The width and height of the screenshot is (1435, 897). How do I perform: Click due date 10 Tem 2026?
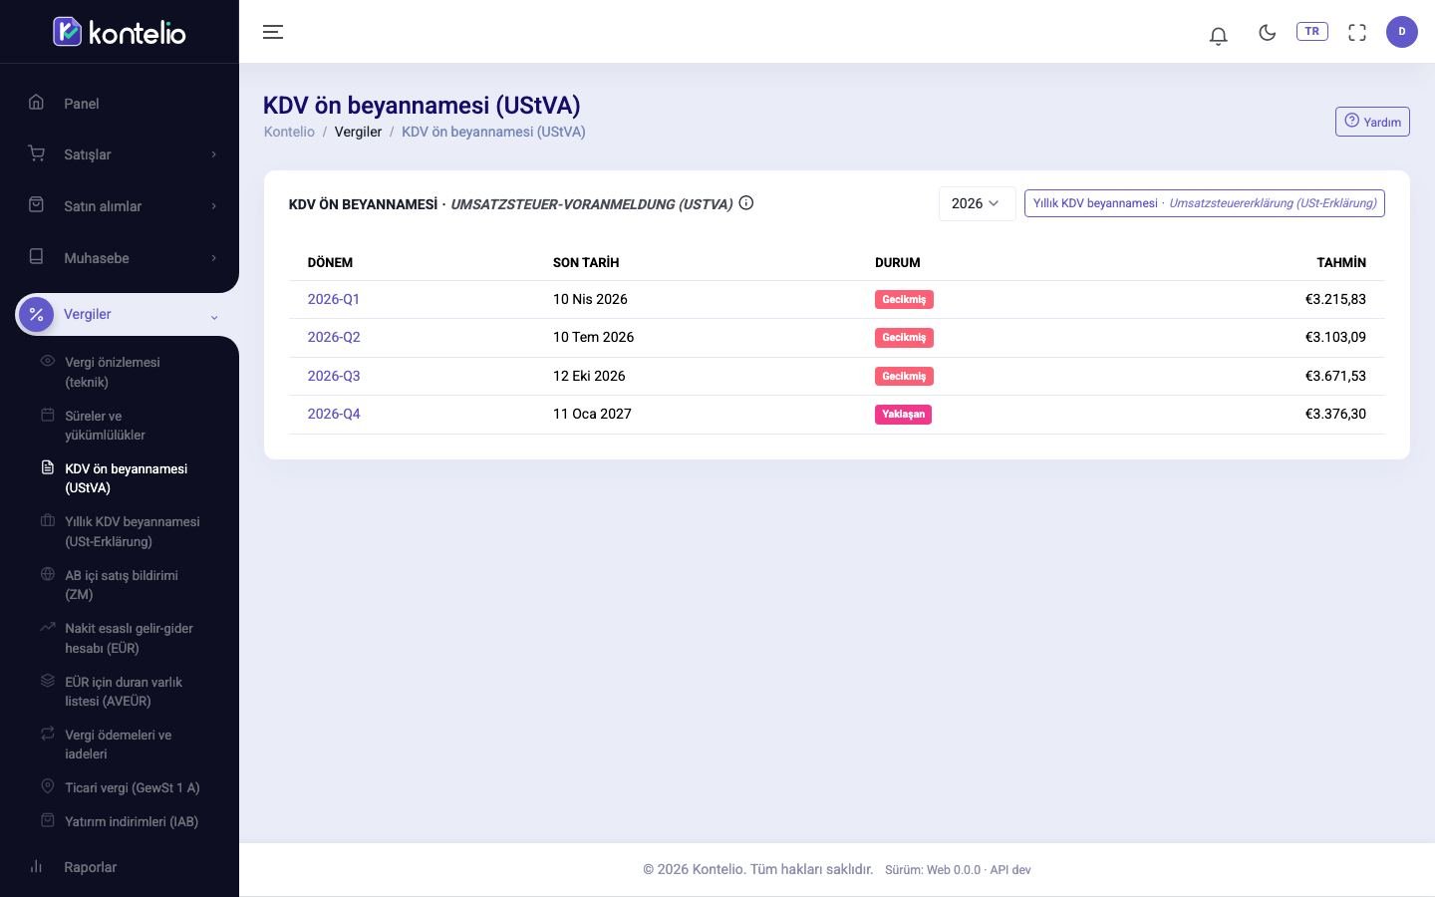[594, 337]
